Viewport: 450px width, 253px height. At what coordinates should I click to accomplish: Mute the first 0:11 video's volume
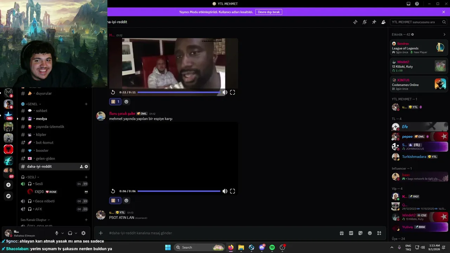pyautogui.click(x=225, y=92)
